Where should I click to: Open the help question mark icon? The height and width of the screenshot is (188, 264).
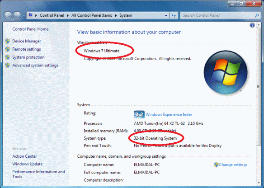[x=252, y=25]
